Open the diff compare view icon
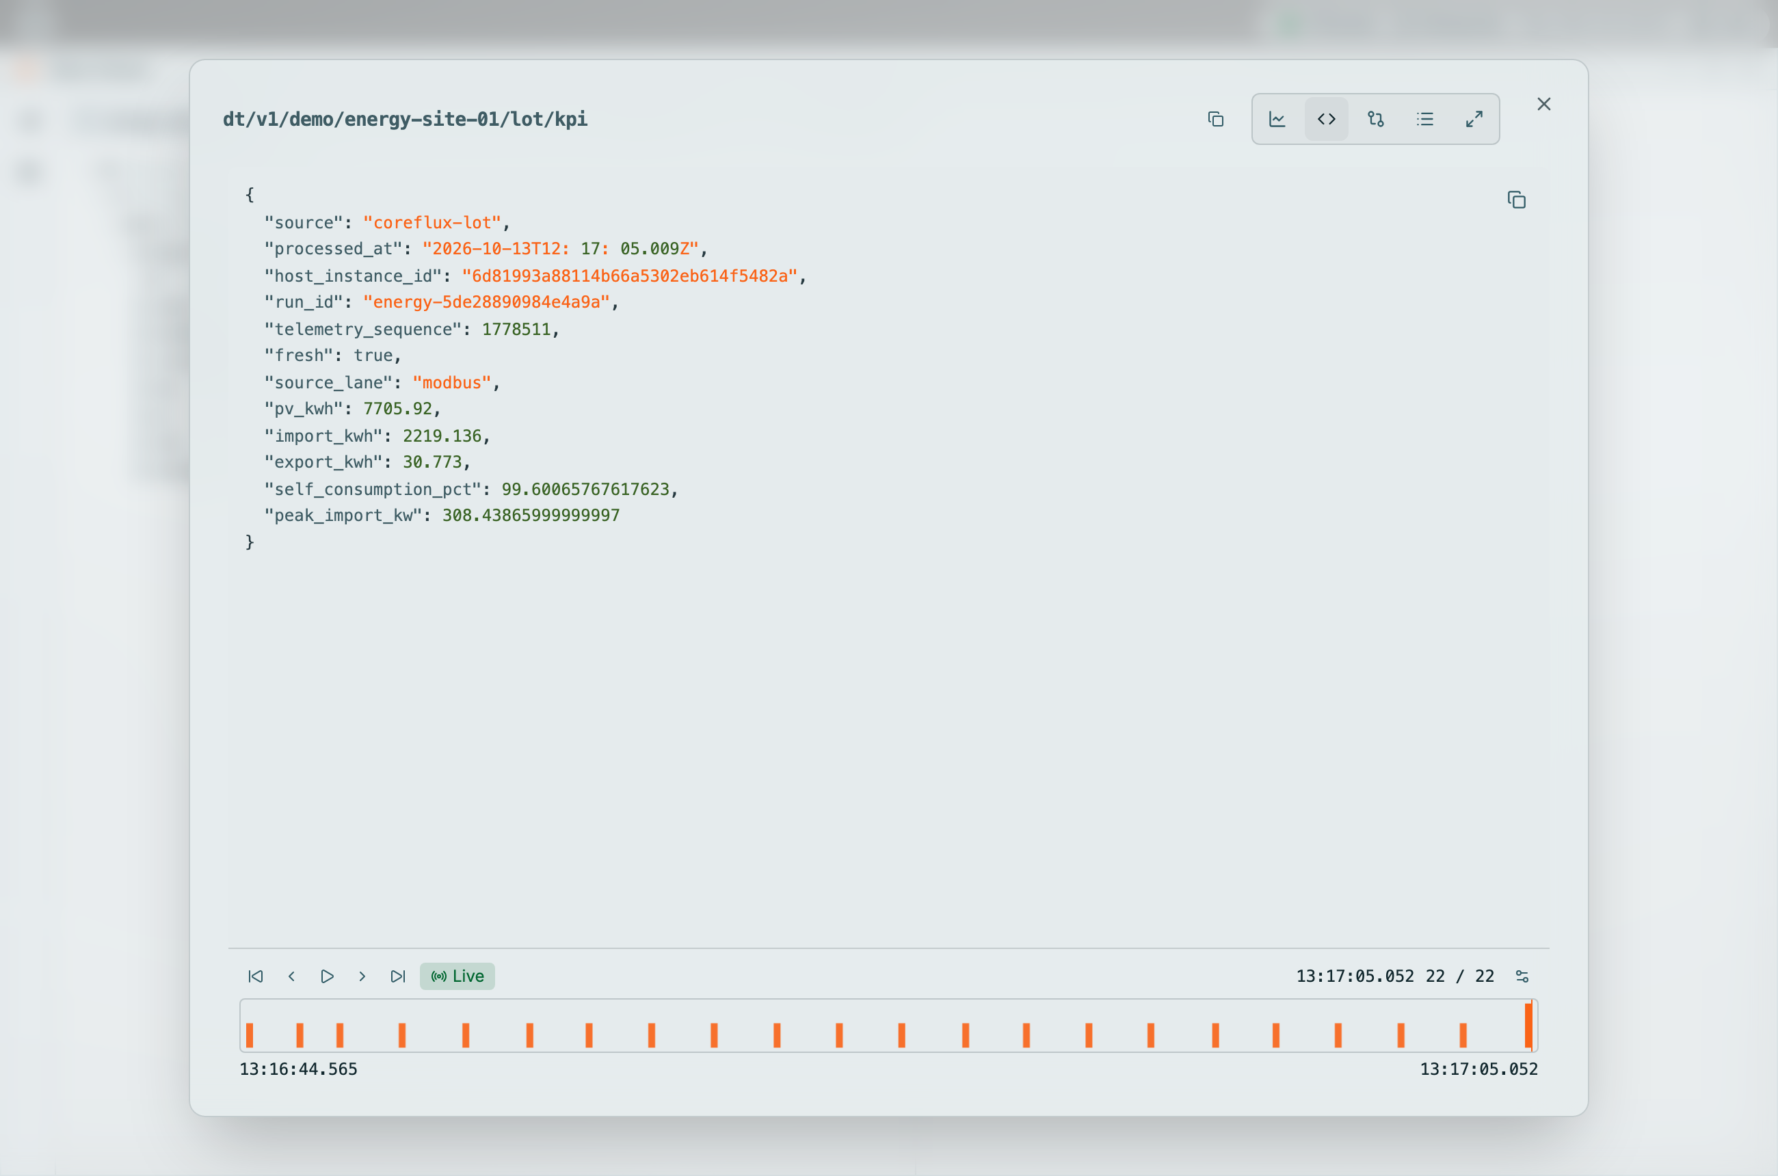The width and height of the screenshot is (1778, 1176). click(1375, 118)
